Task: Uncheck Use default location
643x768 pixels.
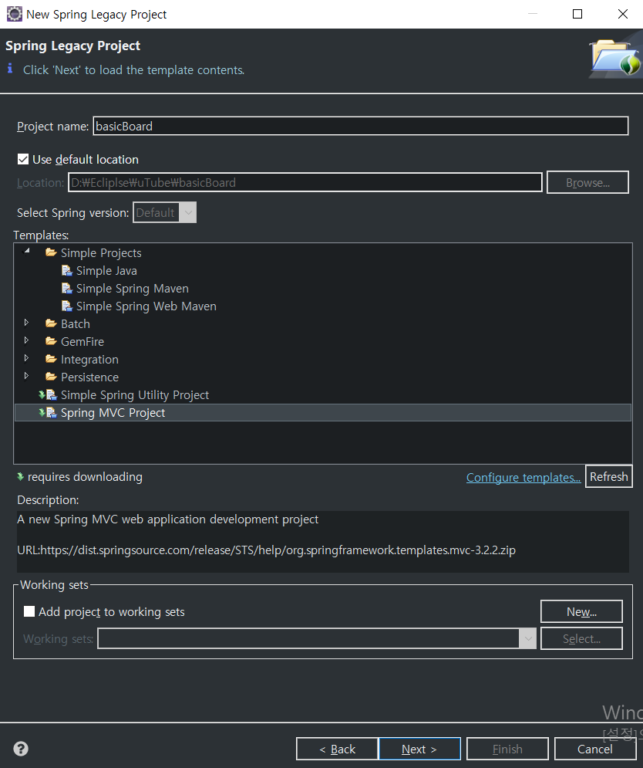Action: 23,159
